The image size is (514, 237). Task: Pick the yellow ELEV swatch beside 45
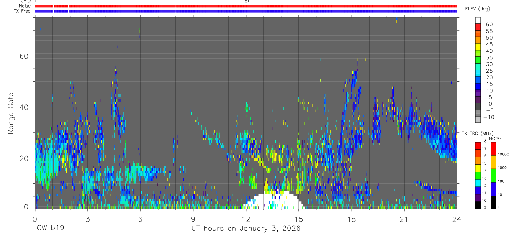[478, 46]
